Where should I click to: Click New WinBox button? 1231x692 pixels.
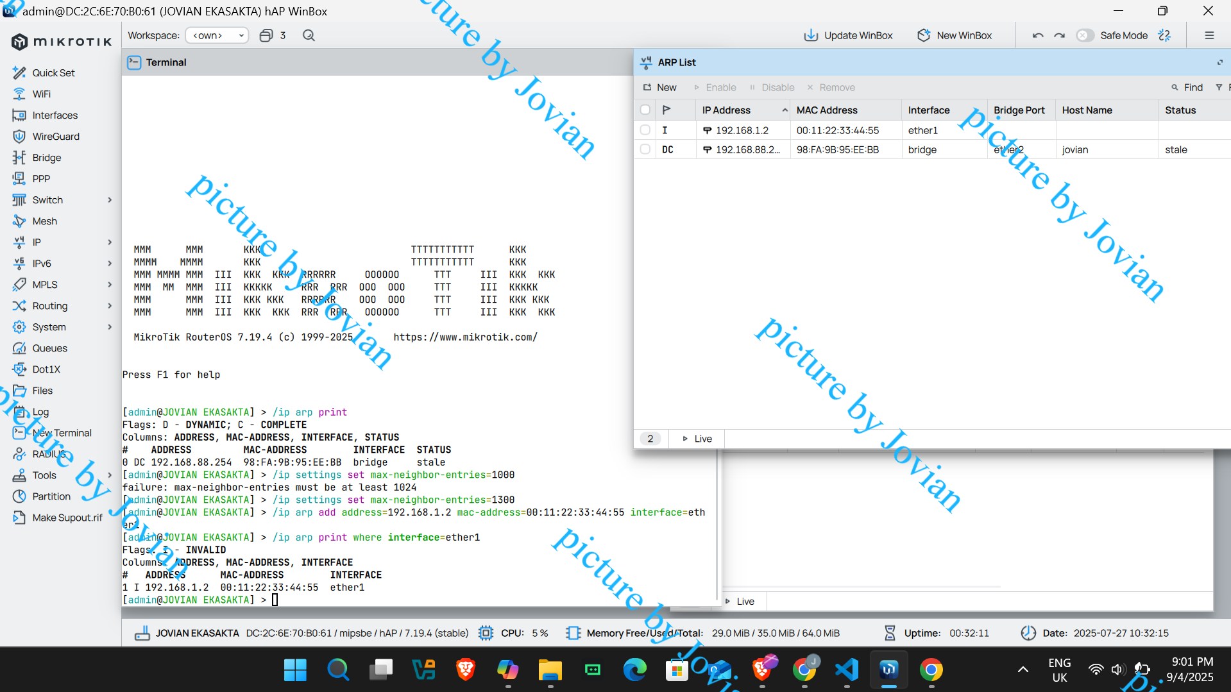[955, 35]
